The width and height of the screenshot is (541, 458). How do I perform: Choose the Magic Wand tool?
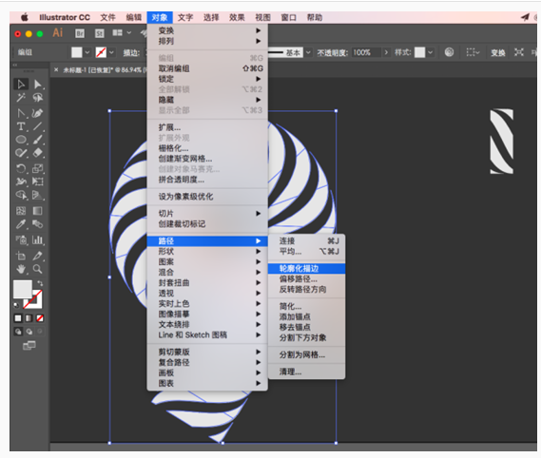[x=21, y=98]
